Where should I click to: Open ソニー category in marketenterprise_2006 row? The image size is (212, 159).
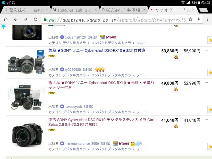tap(141, 149)
